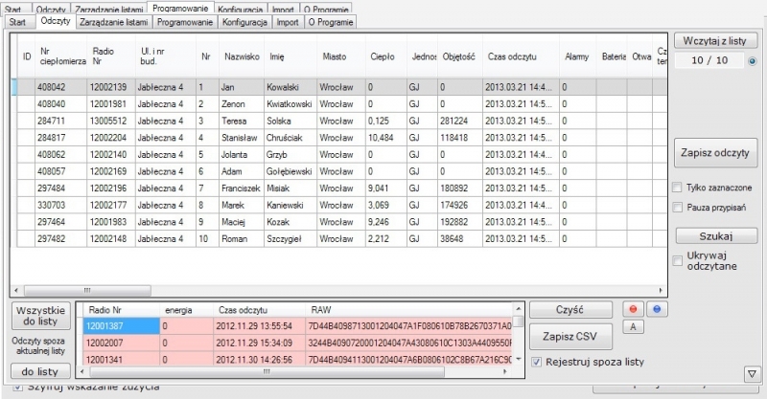This screenshot has height=399, width=767.
Task: Switch to 'Zarządzanie listami' tab
Action: point(113,21)
